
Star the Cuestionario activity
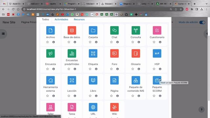[x=154, y=42]
